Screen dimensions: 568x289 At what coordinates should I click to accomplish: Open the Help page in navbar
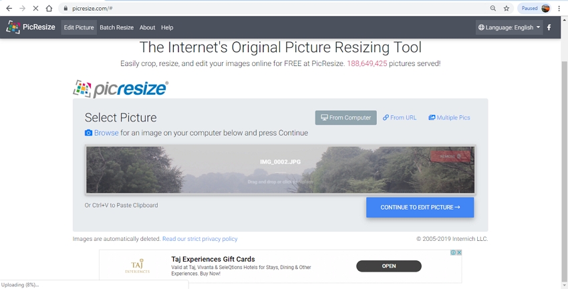pos(167,27)
